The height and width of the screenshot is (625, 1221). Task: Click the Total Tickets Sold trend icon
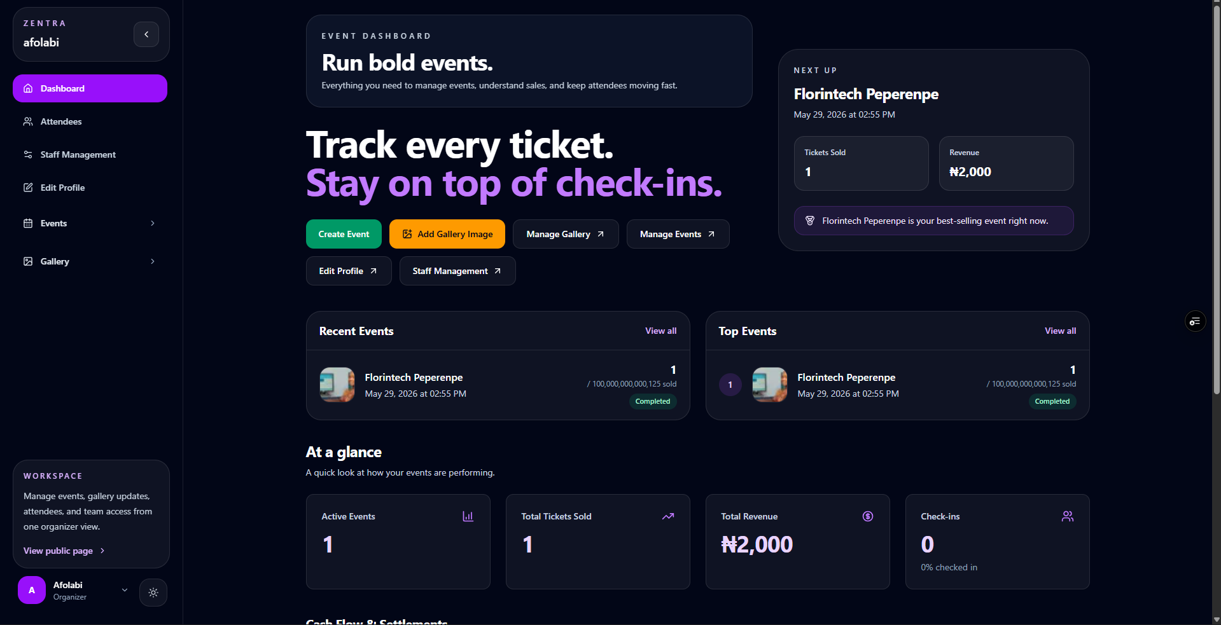coord(668,516)
